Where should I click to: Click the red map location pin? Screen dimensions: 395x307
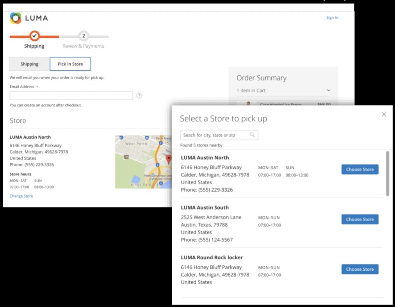tap(169, 159)
